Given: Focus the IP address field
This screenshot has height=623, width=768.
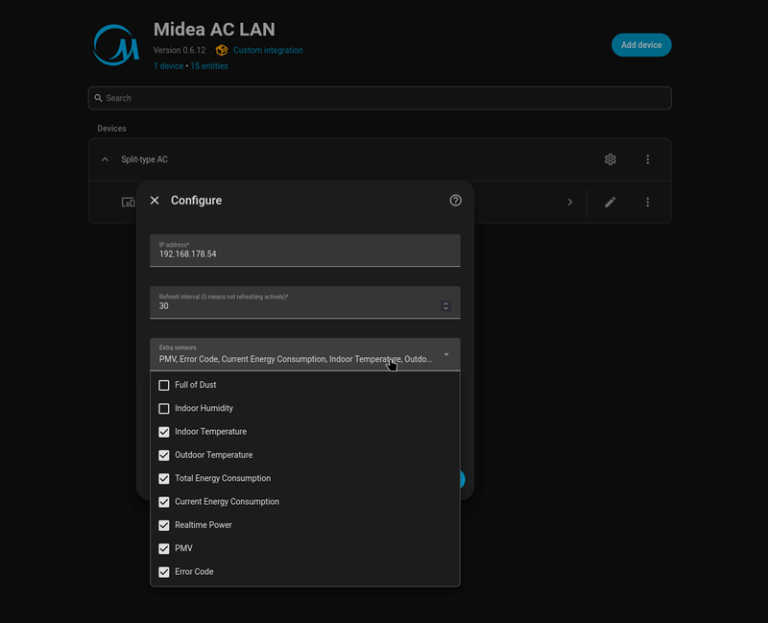Looking at the screenshot, I should [x=305, y=251].
